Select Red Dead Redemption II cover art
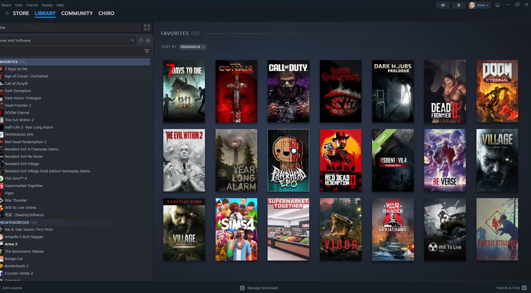The height and width of the screenshot is (293, 531). point(341,160)
